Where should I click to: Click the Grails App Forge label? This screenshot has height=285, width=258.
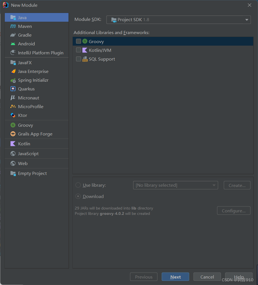[x=35, y=134]
